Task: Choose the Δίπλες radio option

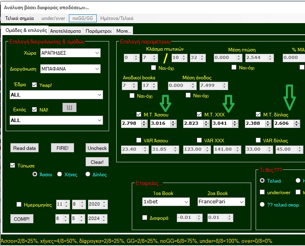Action: click(x=88, y=174)
